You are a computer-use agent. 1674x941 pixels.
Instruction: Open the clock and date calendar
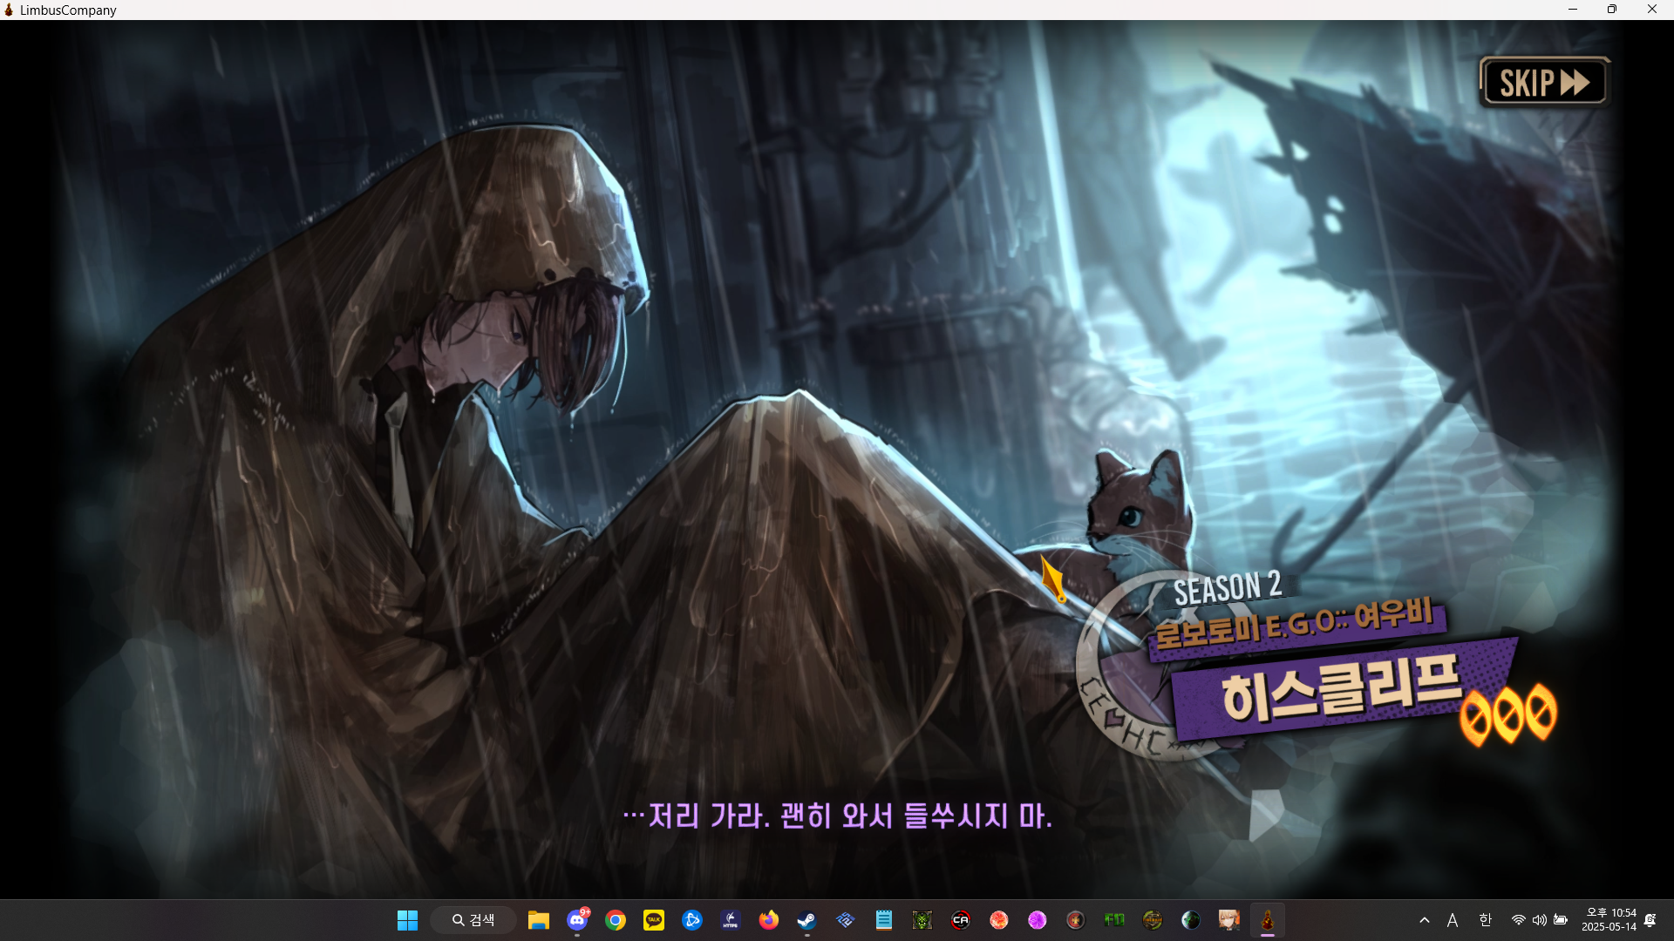tap(1609, 920)
